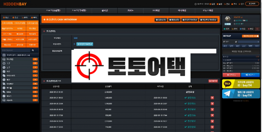This screenshot has height=132, width=262.
Task: Click the BETSLIP bet amount field
Action: 249,42
